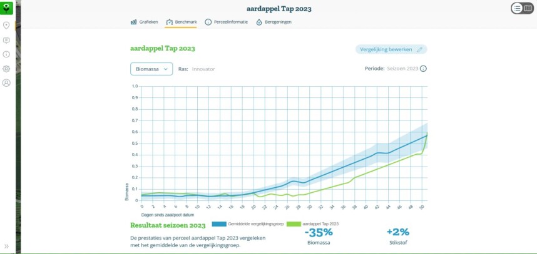The height and width of the screenshot is (254, 537).
Task: Click the green plant logo icon
Action: coord(6,7)
